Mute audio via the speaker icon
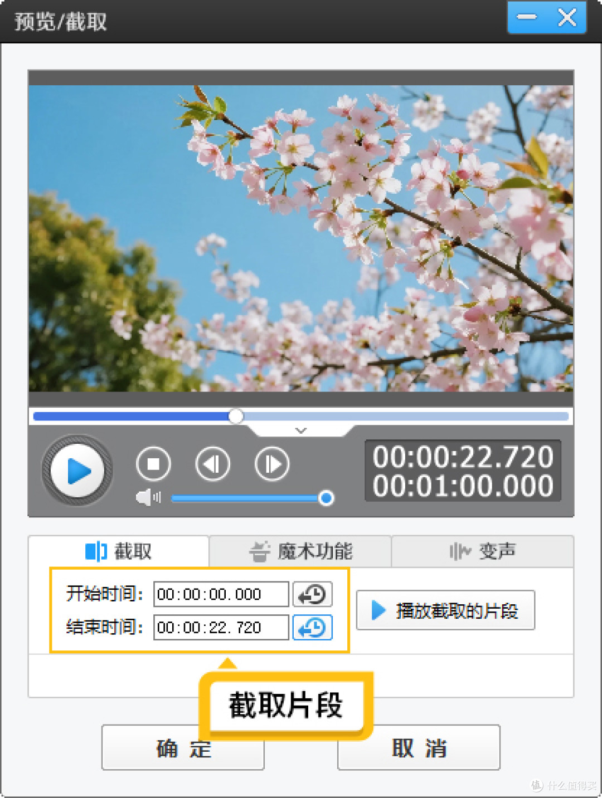 coord(148,497)
